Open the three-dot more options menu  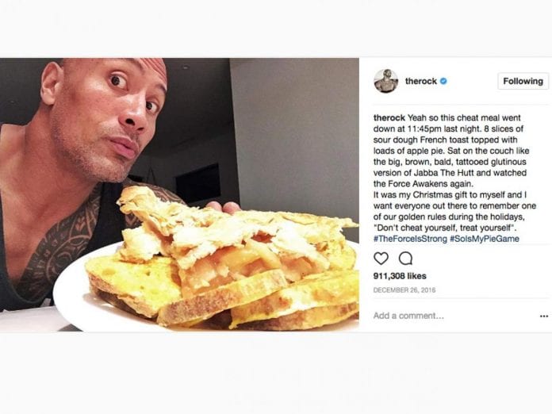click(543, 316)
